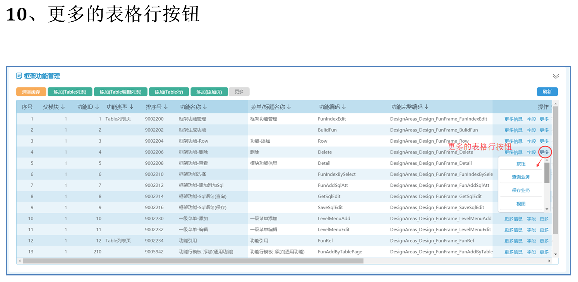Screen dimensions: 578x282
Task: Expand 更多 for the FunIndexEdit row
Action: [544, 119]
